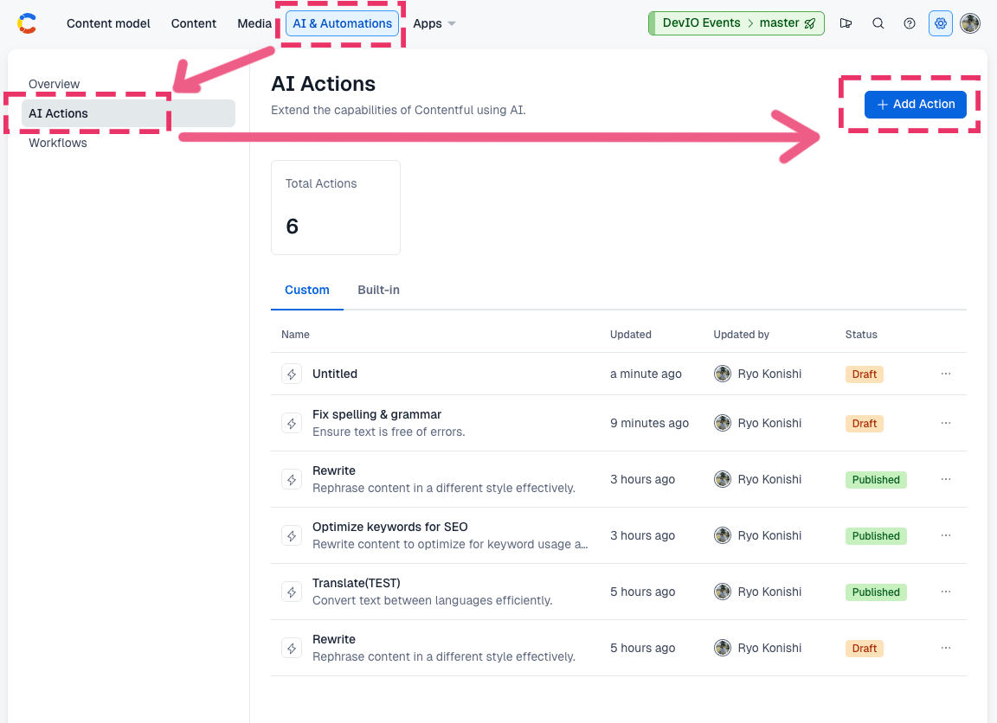This screenshot has height=723, width=997.
Task: Click the lightning icon beside Untitled
Action: pyautogui.click(x=292, y=374)
